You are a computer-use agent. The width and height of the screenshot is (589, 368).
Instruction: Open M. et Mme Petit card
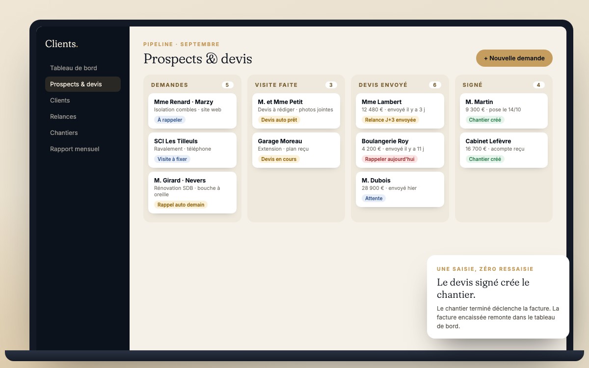point(296,111)
